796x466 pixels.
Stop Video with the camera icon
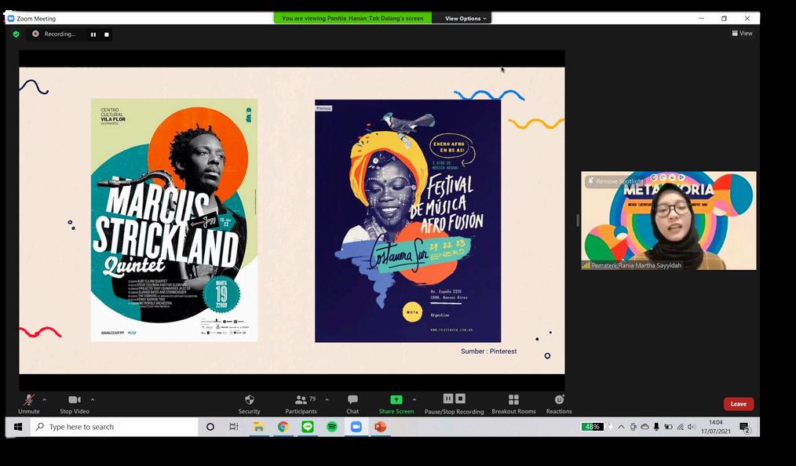point(75,404)
